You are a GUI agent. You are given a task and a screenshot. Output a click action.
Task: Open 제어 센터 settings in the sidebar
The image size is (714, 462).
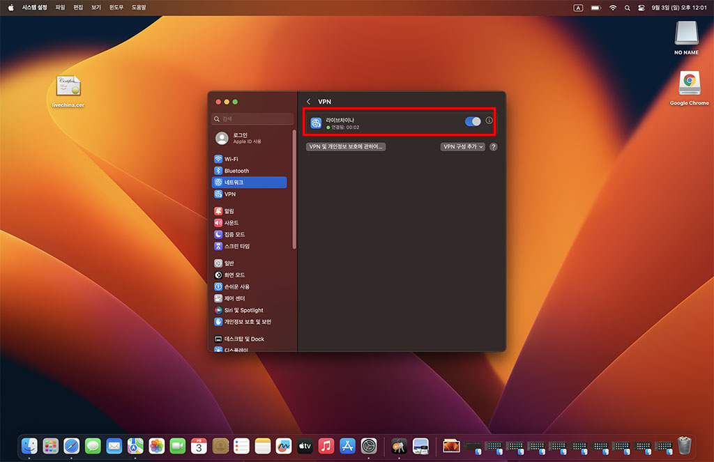point(250,298)
